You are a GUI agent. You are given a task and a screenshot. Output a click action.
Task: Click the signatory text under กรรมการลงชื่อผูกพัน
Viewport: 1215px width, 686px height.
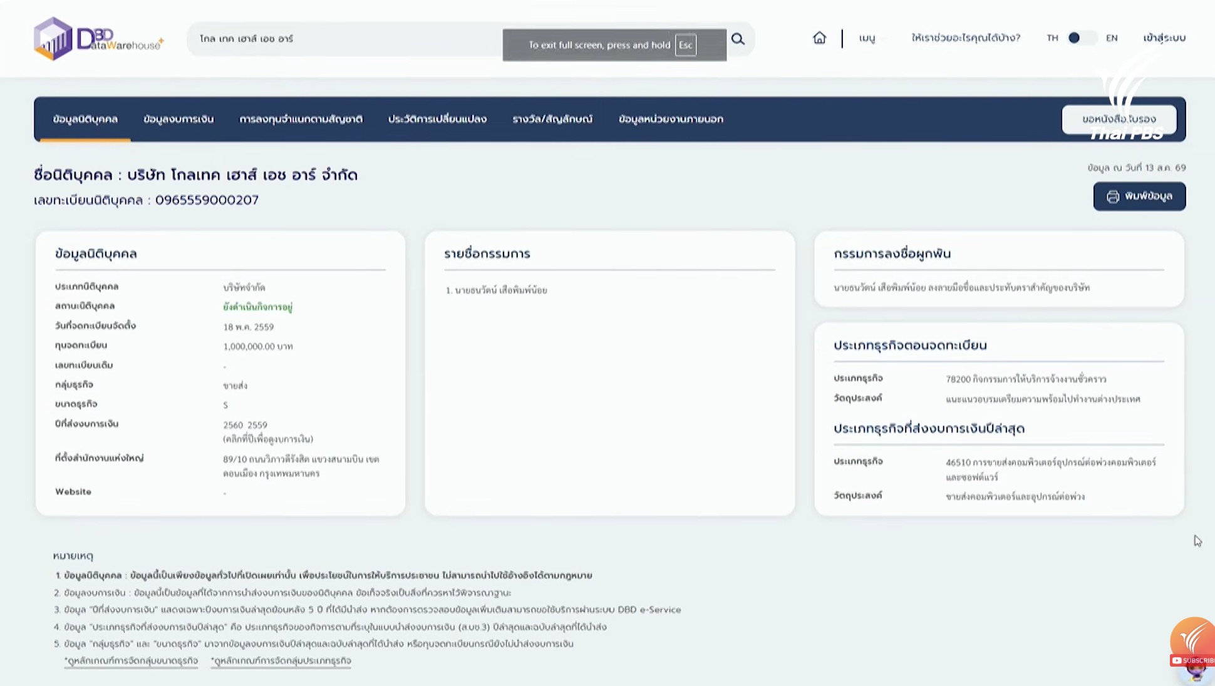point(961,288)
